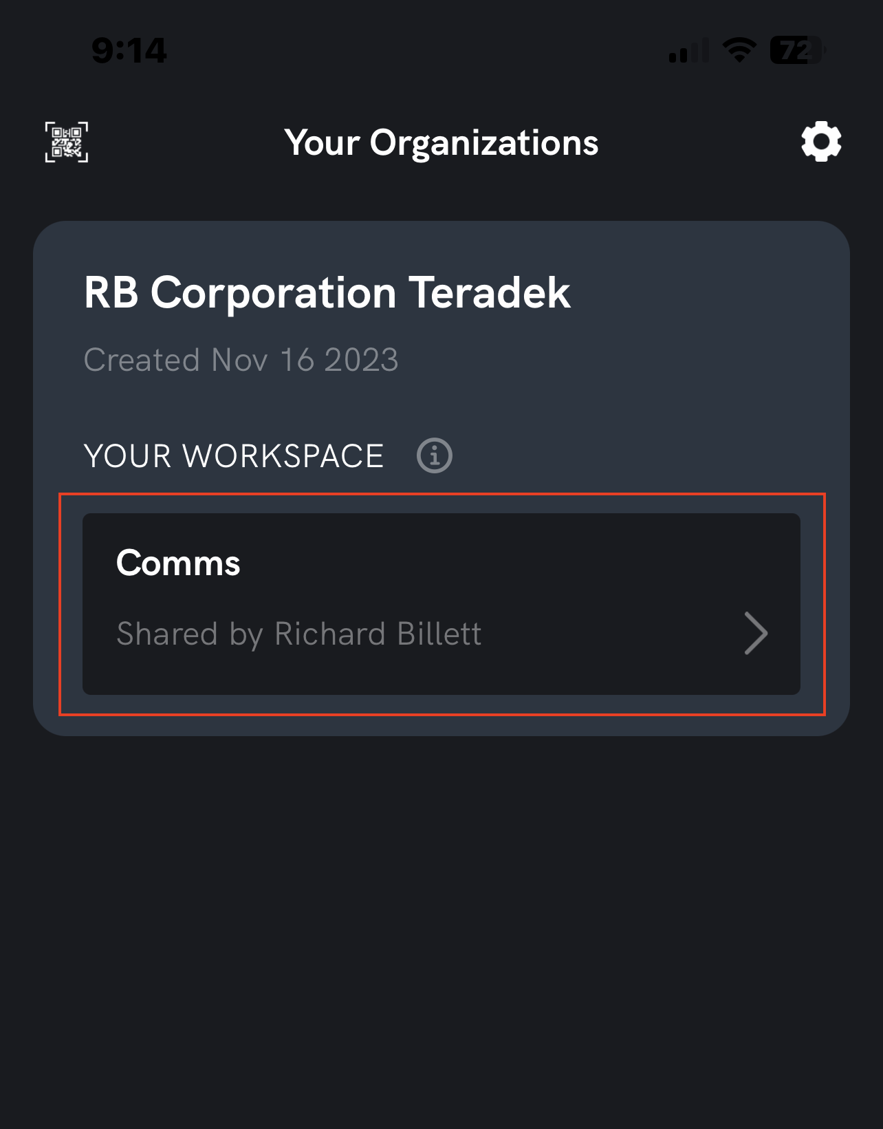Select the Your Organizations header
Image resolution: width=883 pixels, height=1129 pixels.
pos(441,142)
